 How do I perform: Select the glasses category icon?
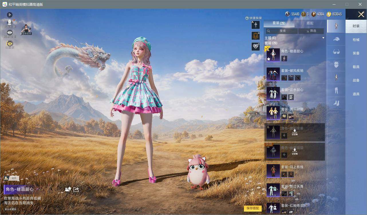point(336,52)
